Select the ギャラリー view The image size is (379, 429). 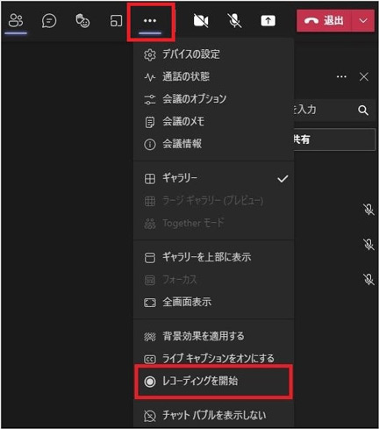pyautogui.click(x=213, y=178)
